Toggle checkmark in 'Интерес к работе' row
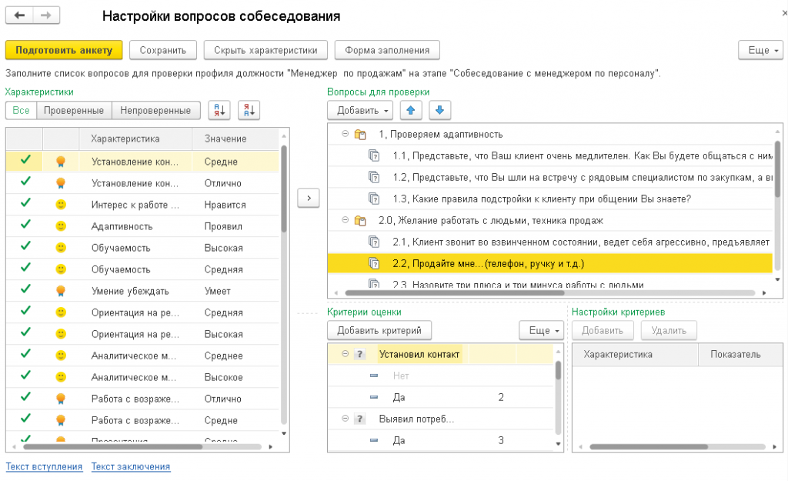Viewport: 788px width, 481px height. [x=25, y=202]
